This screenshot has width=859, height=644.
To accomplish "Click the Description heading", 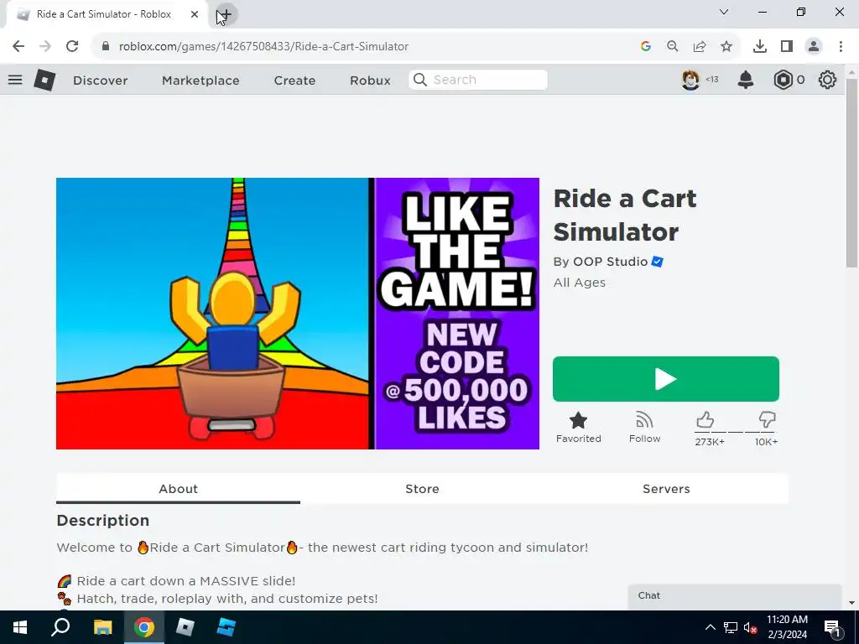I will click(103, 520).
